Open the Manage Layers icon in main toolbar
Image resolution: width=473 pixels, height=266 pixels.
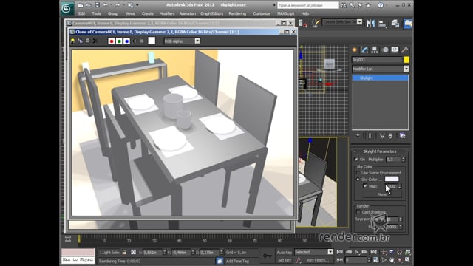[395, 24]
